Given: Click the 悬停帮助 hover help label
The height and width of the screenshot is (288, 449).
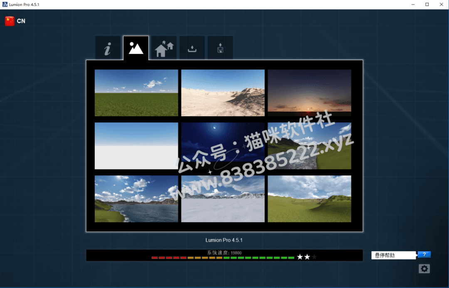Looking at the screenshot, I should [x=393, y=255].
